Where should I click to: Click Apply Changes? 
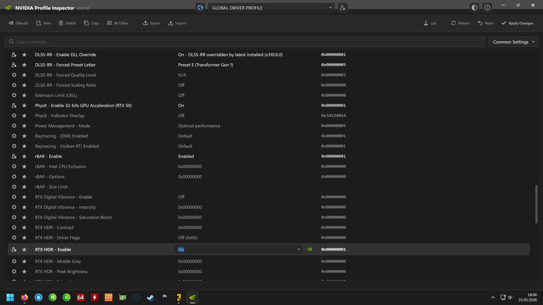pos(517,23)
